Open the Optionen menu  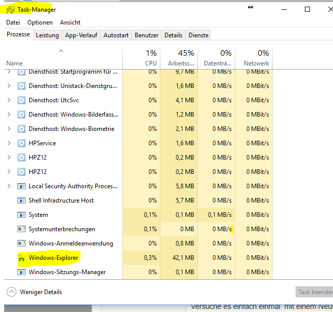pos(40,23)
